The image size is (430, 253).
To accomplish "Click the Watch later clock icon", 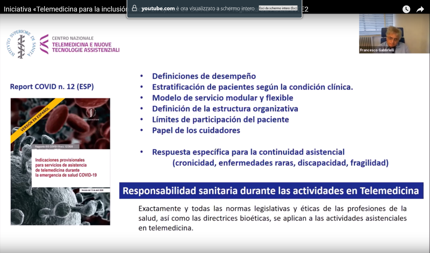I will pos(406,9).
